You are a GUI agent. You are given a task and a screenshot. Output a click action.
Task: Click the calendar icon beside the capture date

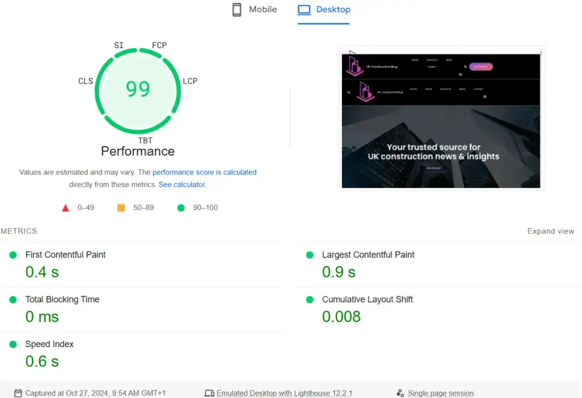point(18,393)
